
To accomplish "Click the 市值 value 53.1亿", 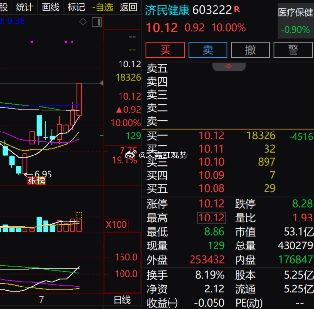I will 299,232.
